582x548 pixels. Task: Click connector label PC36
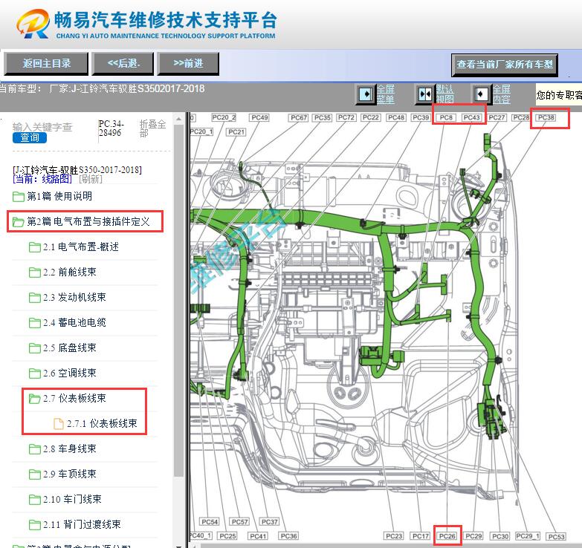(x=289, y=536)
